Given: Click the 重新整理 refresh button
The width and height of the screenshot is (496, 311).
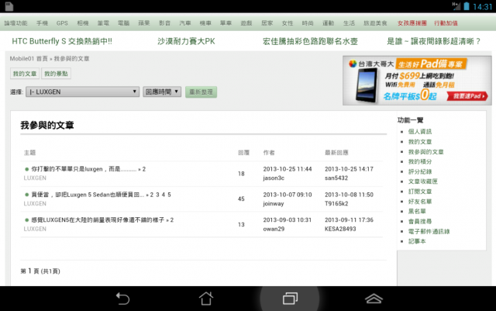Looking at the screenshot, I should tap(201, 92).
